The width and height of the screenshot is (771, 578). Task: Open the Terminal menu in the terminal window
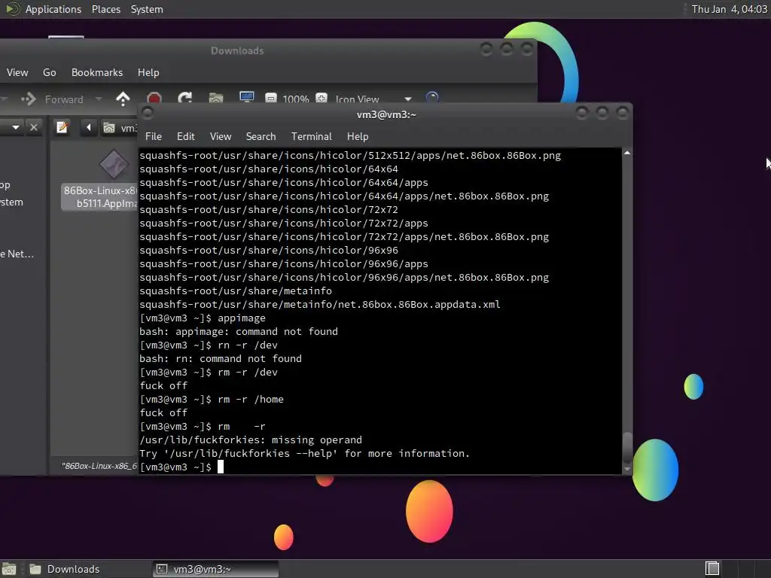[x=311, y=137]
